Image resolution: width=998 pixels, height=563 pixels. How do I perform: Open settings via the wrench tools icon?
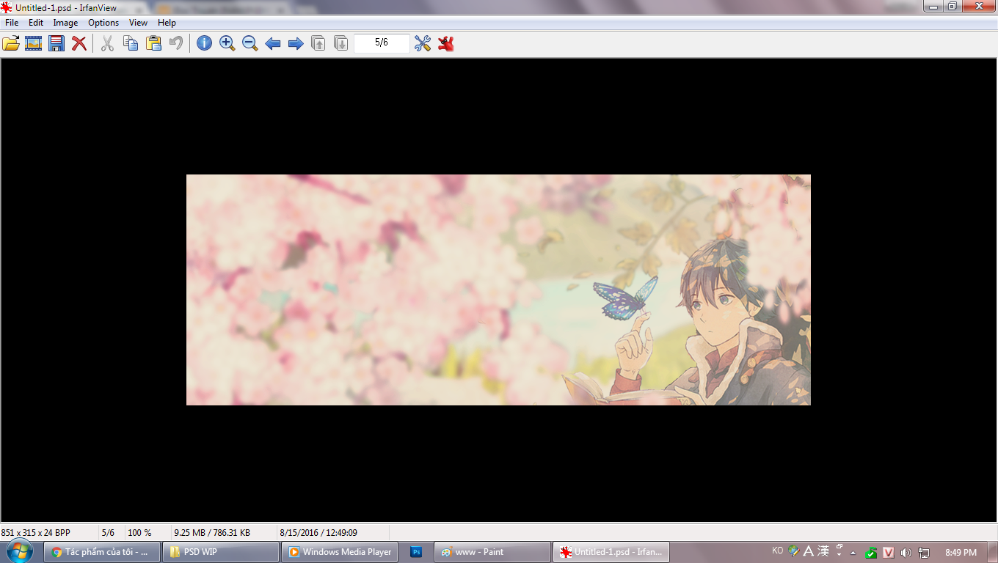tap(423, 43)
